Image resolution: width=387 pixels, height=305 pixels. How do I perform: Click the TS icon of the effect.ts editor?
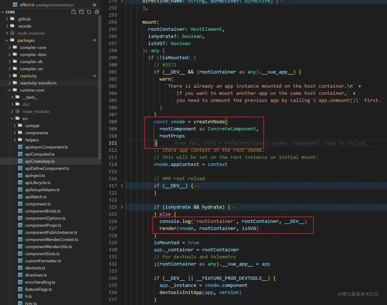tap(15, 5)
